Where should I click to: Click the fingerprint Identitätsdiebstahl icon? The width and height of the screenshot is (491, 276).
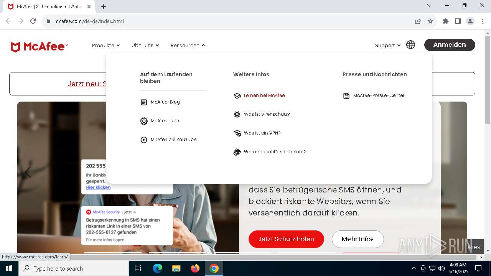(237, 152)
